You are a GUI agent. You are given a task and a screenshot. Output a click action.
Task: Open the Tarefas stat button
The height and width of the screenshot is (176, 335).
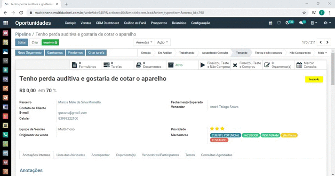[x=118, y=65]
